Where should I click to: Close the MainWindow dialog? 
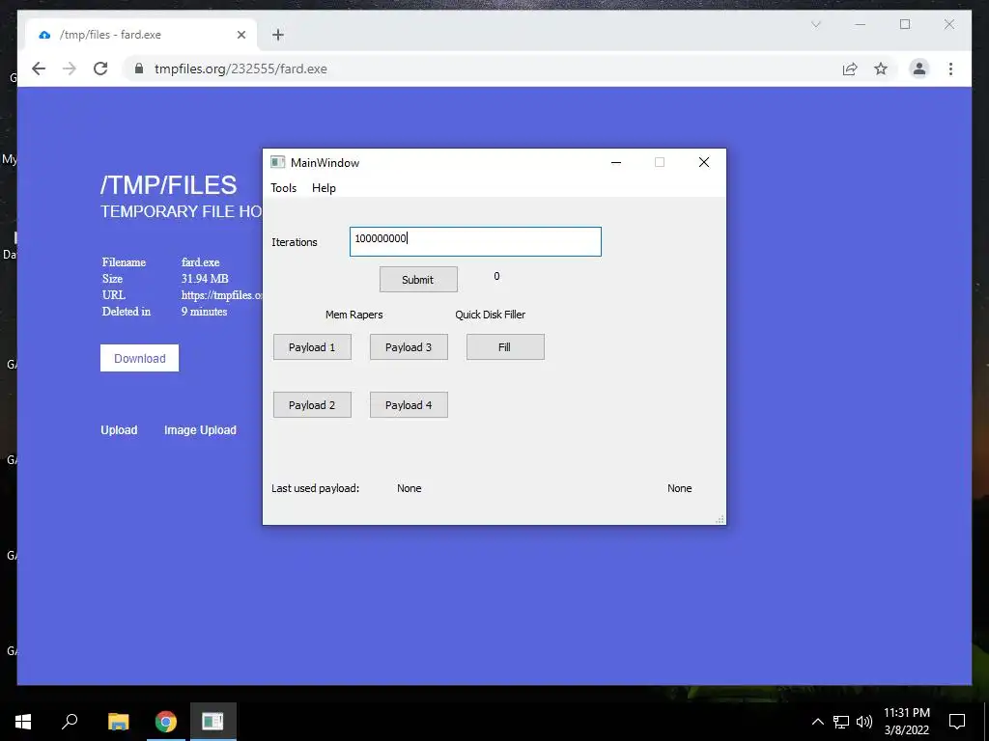pyautogui.click(x=704, y=162)
